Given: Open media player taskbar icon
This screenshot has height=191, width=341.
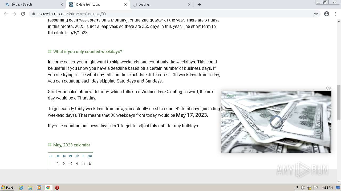Looking at the screenshot, I should tap(39, 188).
